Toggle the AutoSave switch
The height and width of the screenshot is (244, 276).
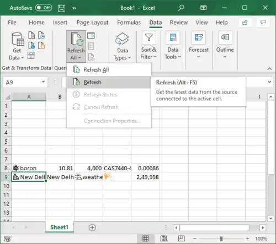[44, 8]
